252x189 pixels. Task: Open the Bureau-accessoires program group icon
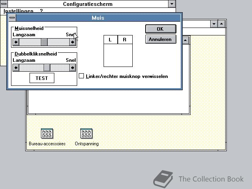point(47,133)
